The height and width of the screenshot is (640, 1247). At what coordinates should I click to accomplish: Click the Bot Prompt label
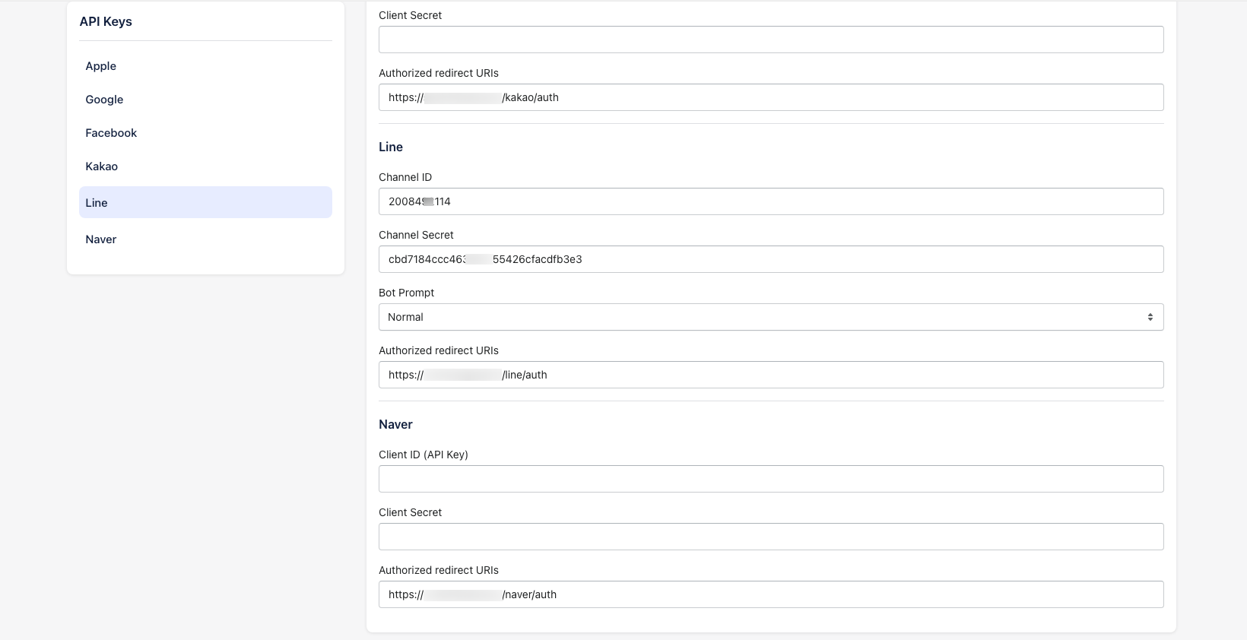pos(407,293)
